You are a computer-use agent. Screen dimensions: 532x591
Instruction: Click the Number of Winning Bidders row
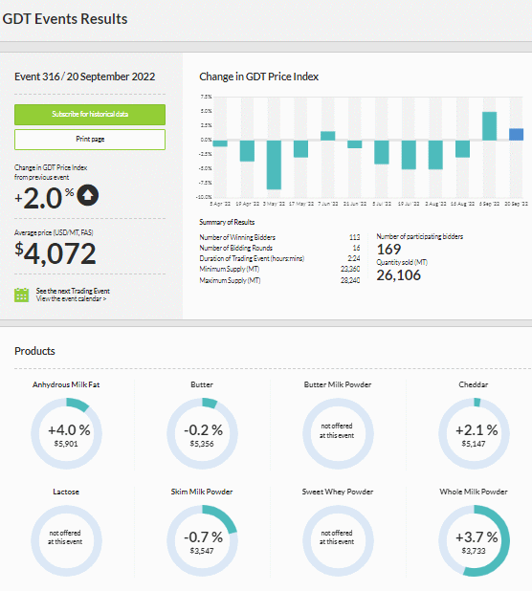[x=279, y=237]
